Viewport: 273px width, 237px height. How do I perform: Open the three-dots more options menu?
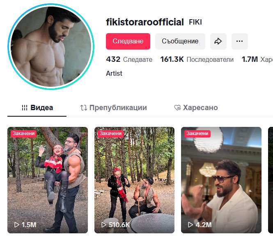point(240,41)
